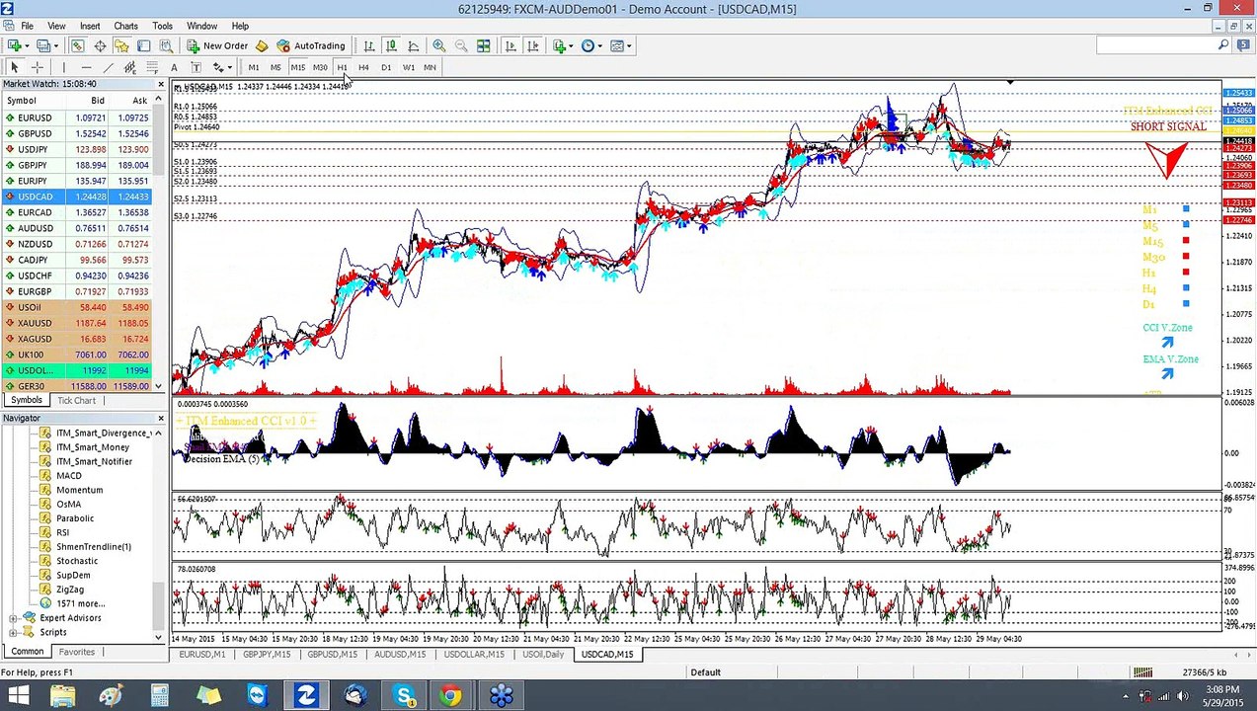Image resolution: width=1257 pixels, height=711 pixels.
Task: Tile chart windows icon
Action: point(484,45)
